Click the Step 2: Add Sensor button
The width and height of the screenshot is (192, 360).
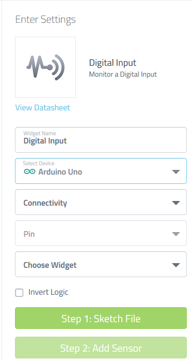pos(101,348)
